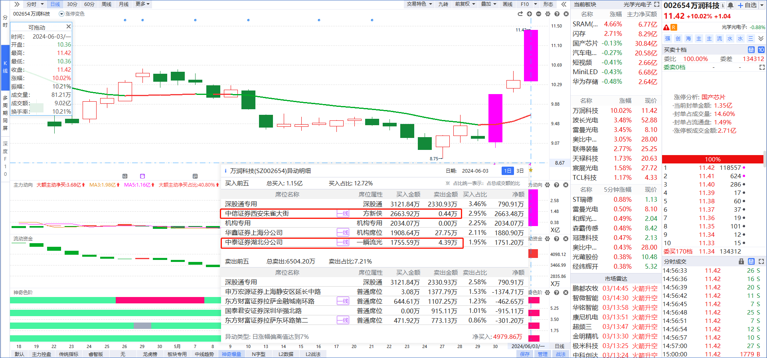Expand the left panel with the double-right chevron

pyautogui.click(x=17, y=4)
